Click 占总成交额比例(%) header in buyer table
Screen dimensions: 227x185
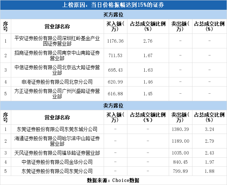click(x=148, y=26)
